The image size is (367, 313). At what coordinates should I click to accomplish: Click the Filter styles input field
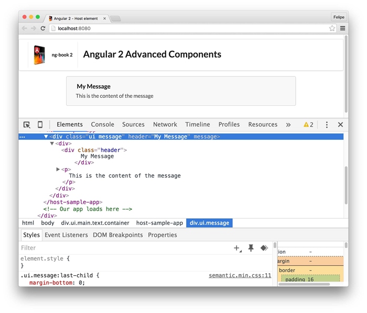click(121, 248)
